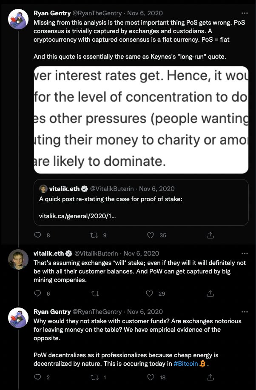Image resolution: width=256 pixels, height=390 pixels.
Task: Open the vitalik.ca/general/2020 link
Action: (x=77, y=216)
